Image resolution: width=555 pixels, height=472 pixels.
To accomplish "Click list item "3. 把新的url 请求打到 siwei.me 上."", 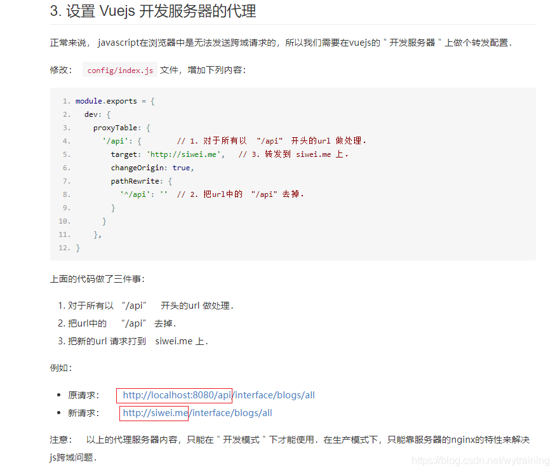I will click(x=133, y=341).
